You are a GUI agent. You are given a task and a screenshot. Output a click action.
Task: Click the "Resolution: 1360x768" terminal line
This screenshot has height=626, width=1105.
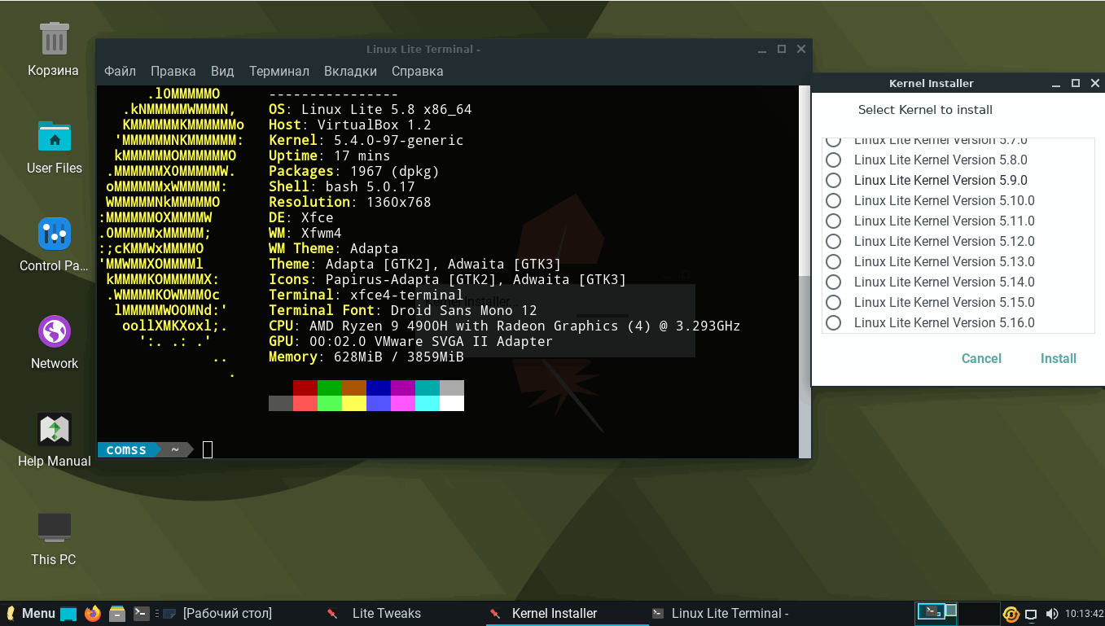point(350,202)
